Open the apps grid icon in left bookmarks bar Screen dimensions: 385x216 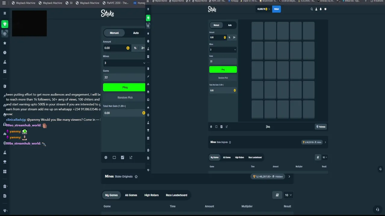point(4,3)
